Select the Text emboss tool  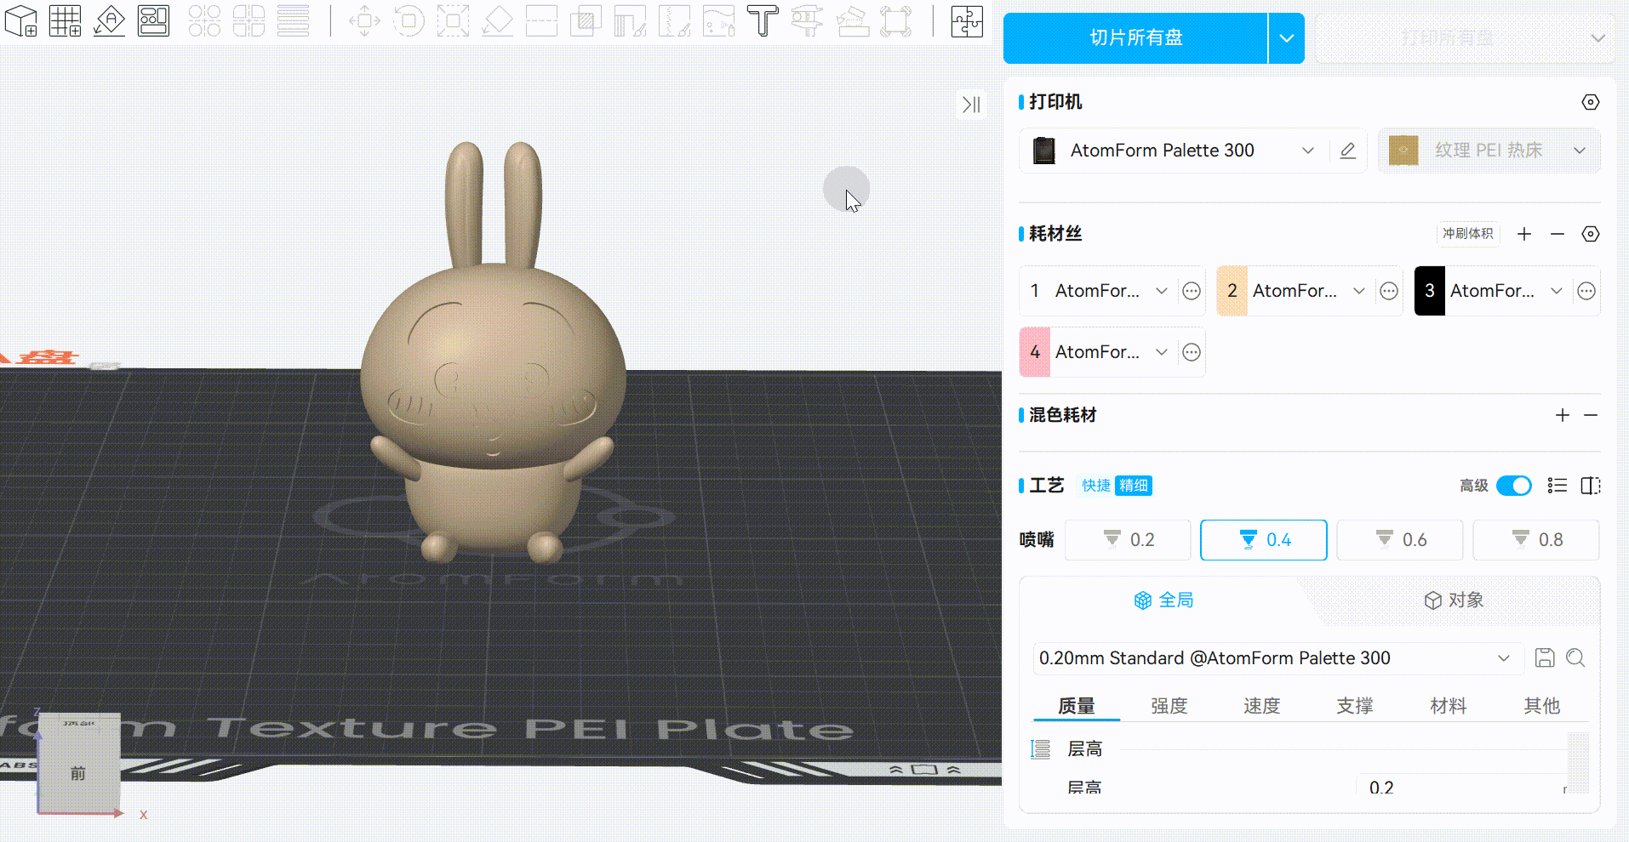click(x=763, y=20)
